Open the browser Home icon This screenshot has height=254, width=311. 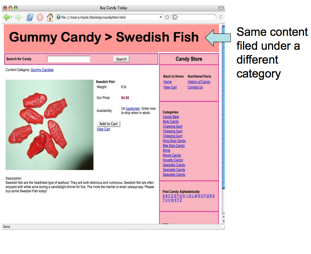tap(50, 17)
